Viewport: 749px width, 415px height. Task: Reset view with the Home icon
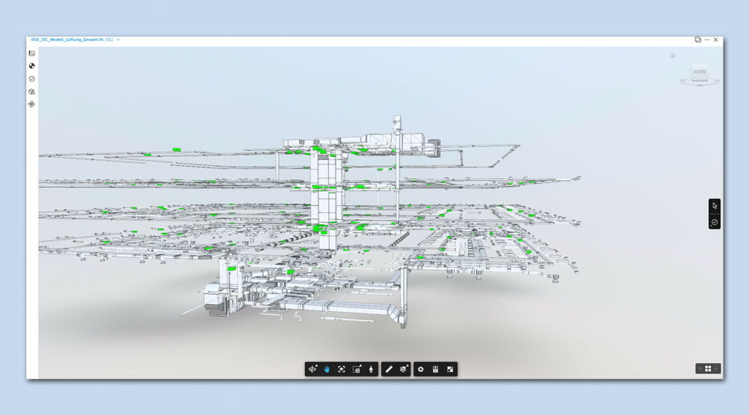point(672,56)
